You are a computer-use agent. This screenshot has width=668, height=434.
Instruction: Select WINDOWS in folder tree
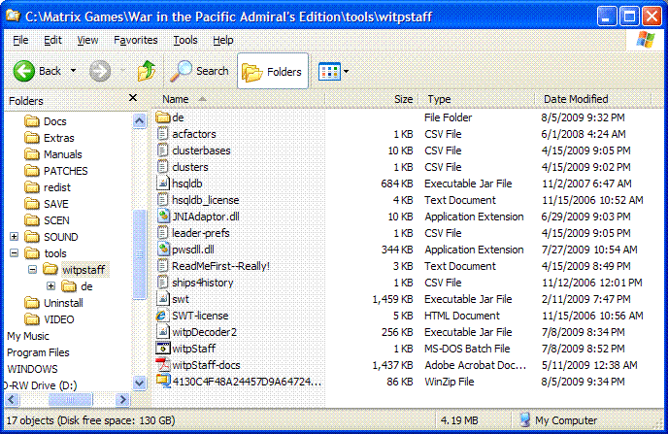tap(32, 369)
